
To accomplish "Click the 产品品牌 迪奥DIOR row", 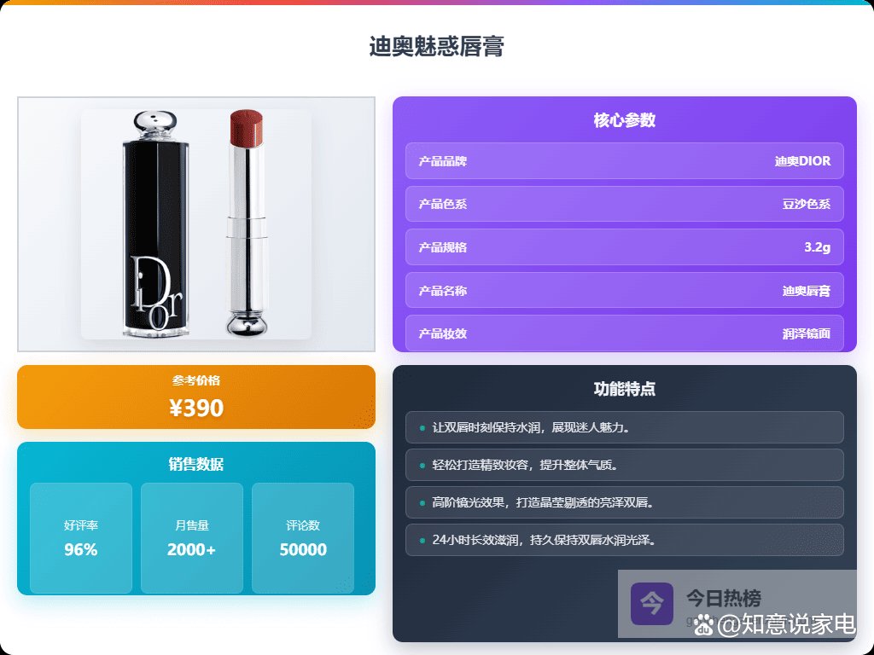I will (624, 161).
